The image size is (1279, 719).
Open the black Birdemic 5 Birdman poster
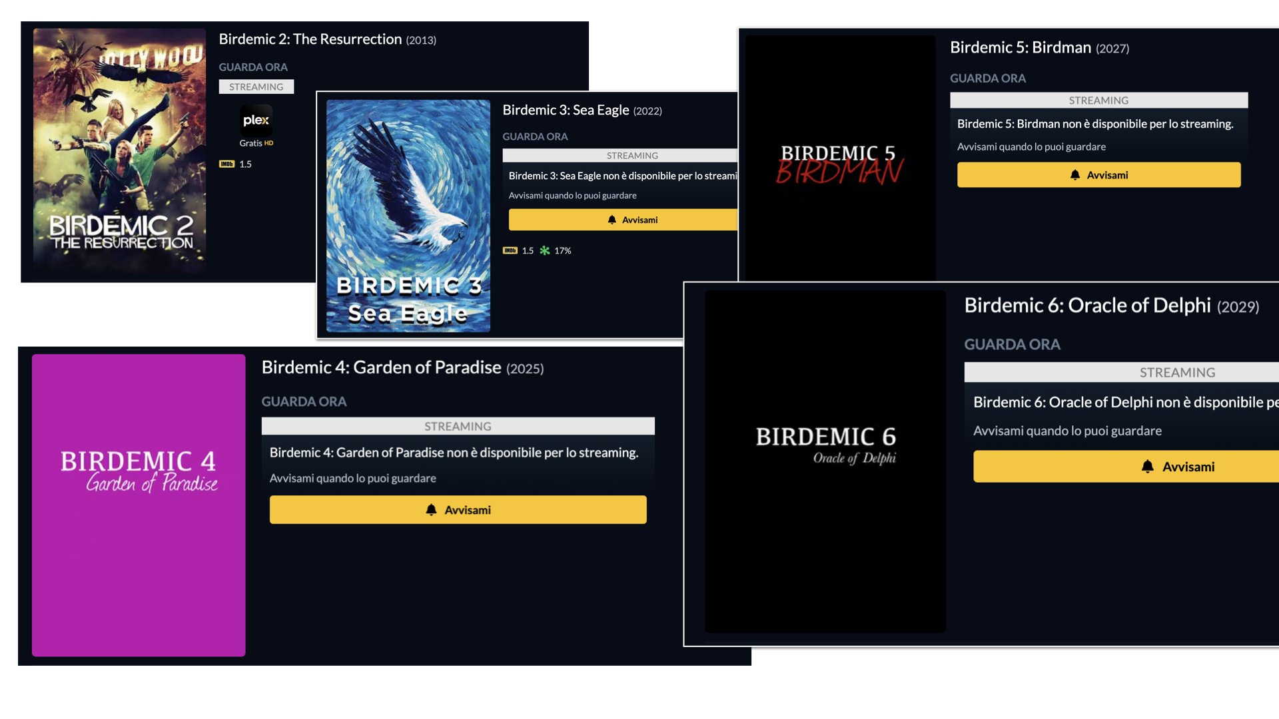point(839,158)
